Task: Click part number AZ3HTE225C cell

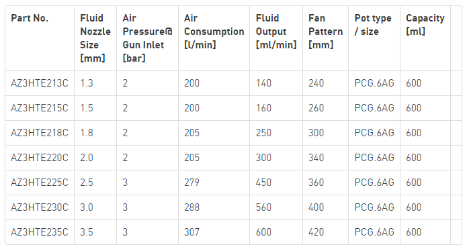Action: (x=40, y=183)
